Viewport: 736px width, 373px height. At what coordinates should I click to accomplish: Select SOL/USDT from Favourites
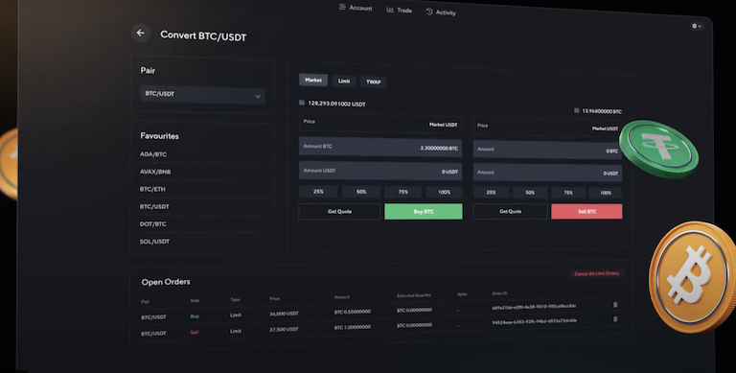pyautogui.click(x=154, y=241)
